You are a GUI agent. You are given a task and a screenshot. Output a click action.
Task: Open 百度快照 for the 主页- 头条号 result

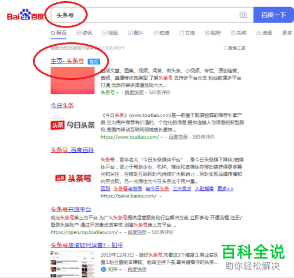pyautogui.click(x=134, y=92)
